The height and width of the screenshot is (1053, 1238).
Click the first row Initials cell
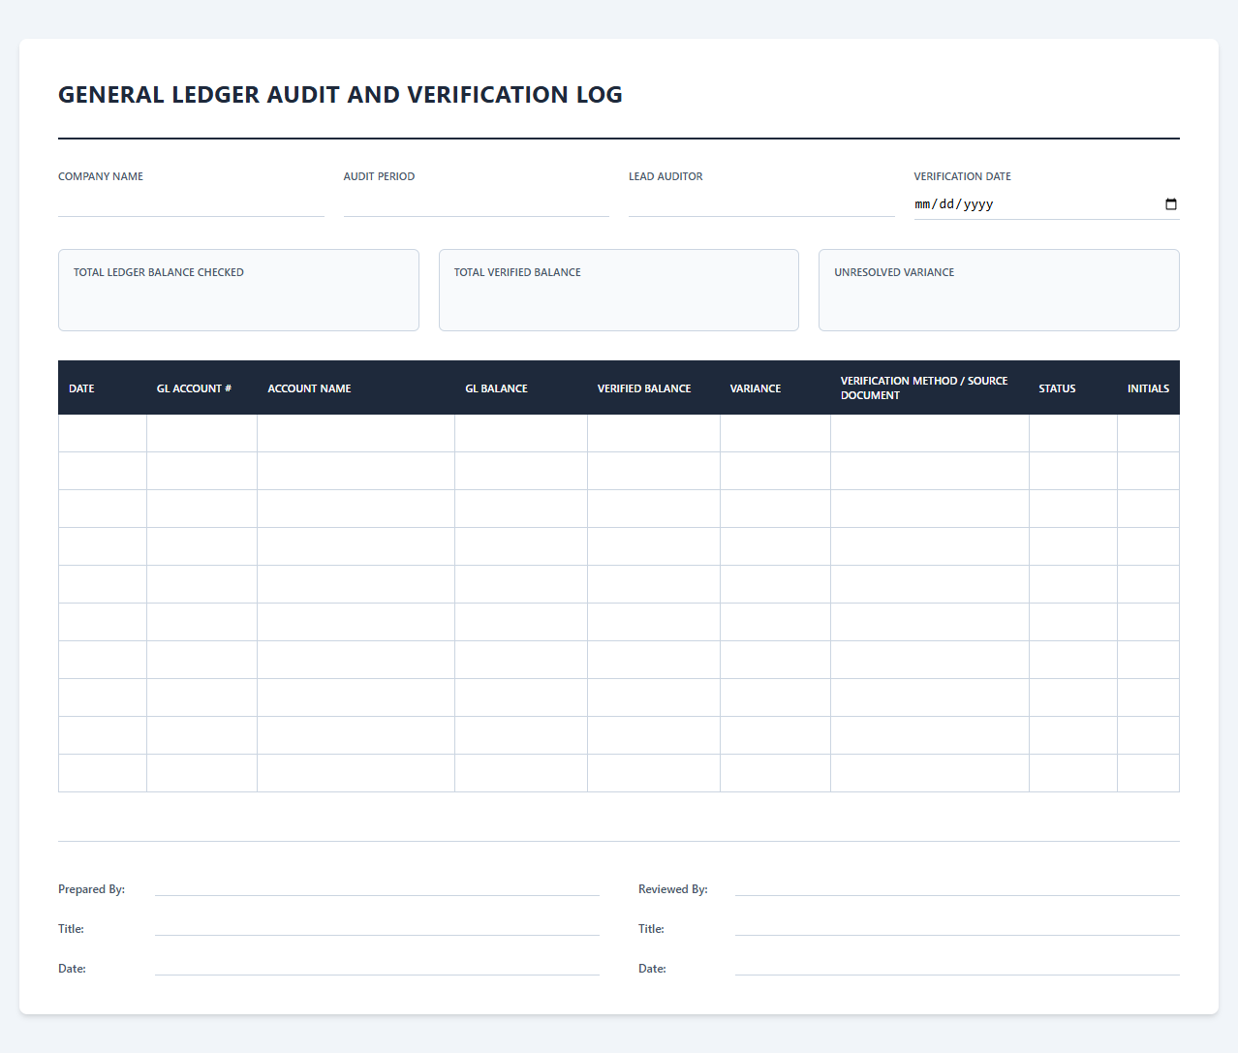point(1149,433)
